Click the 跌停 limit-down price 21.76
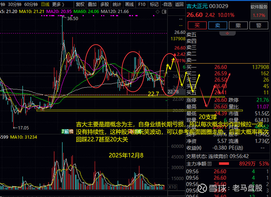 pos(263,100)
